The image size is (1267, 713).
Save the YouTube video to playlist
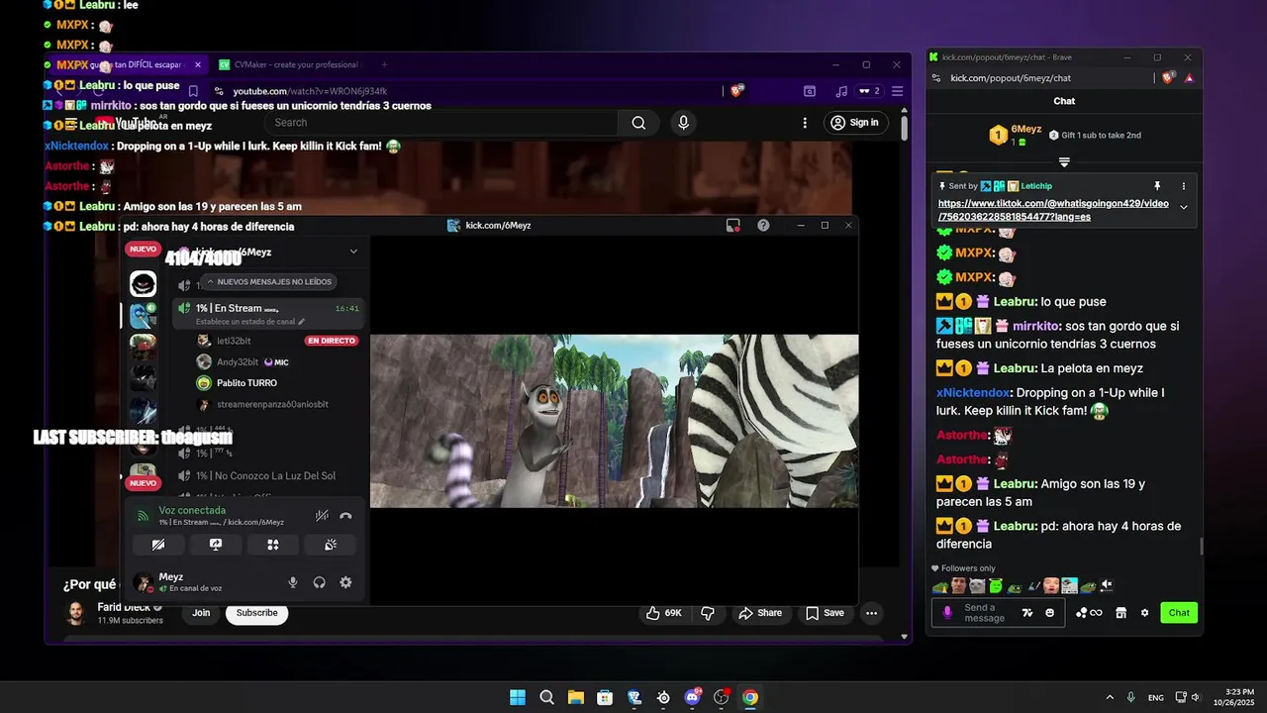(x=825, y=613)
